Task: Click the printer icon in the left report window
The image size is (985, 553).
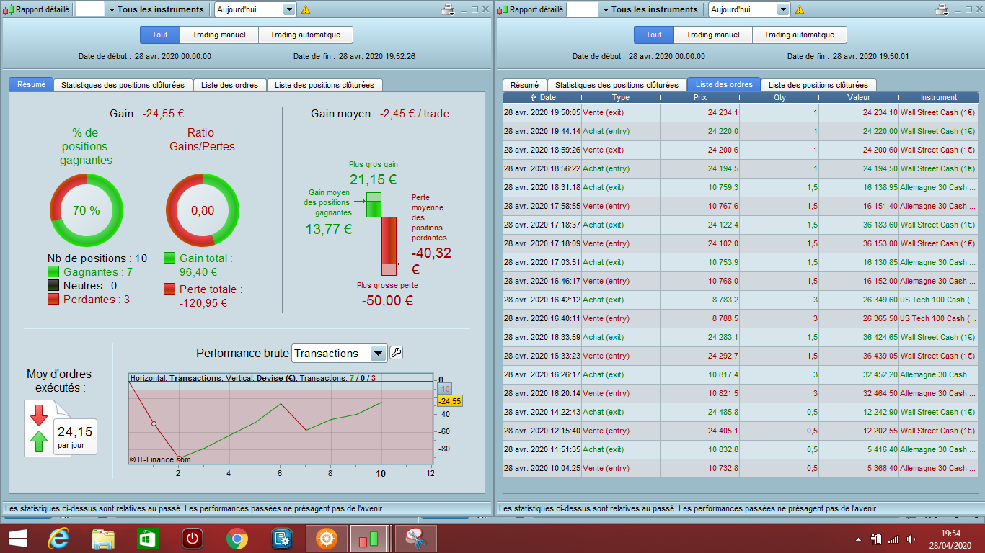Action: tap(447, 9)
